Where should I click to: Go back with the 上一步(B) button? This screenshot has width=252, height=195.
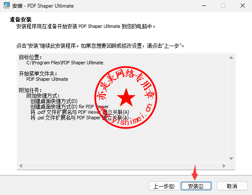click(164, 186)
